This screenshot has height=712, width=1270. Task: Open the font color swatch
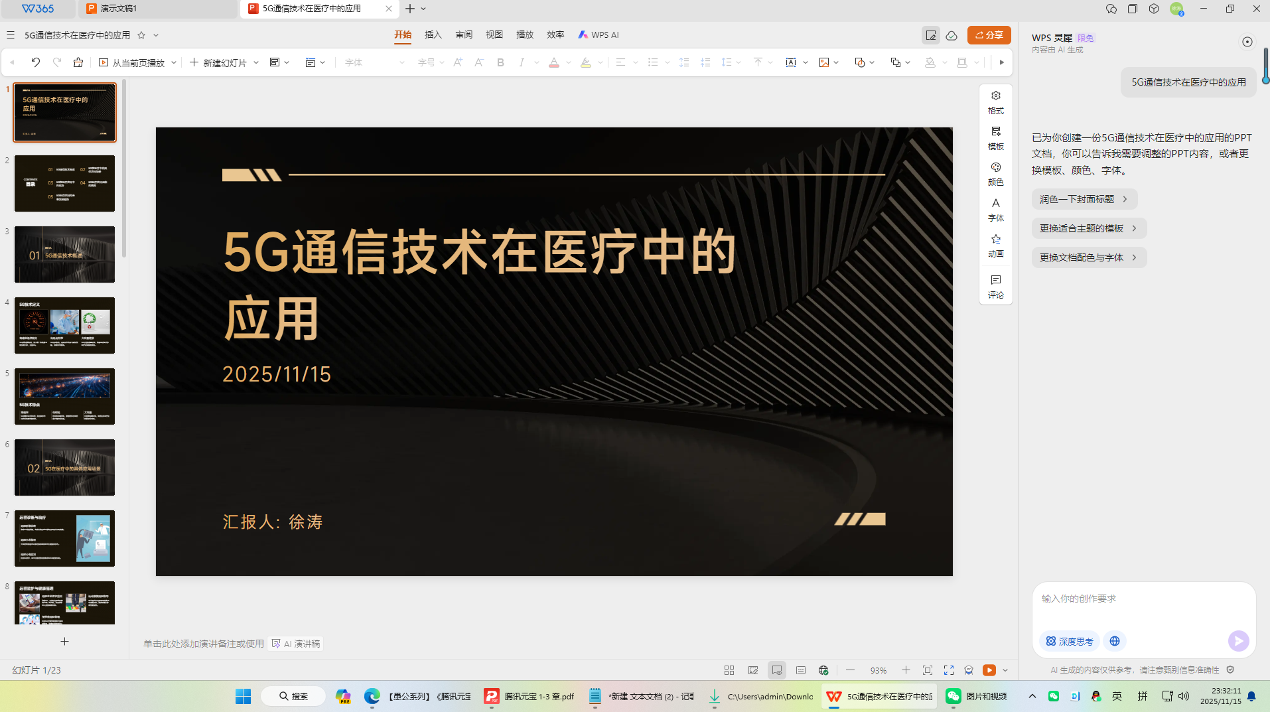555,62
